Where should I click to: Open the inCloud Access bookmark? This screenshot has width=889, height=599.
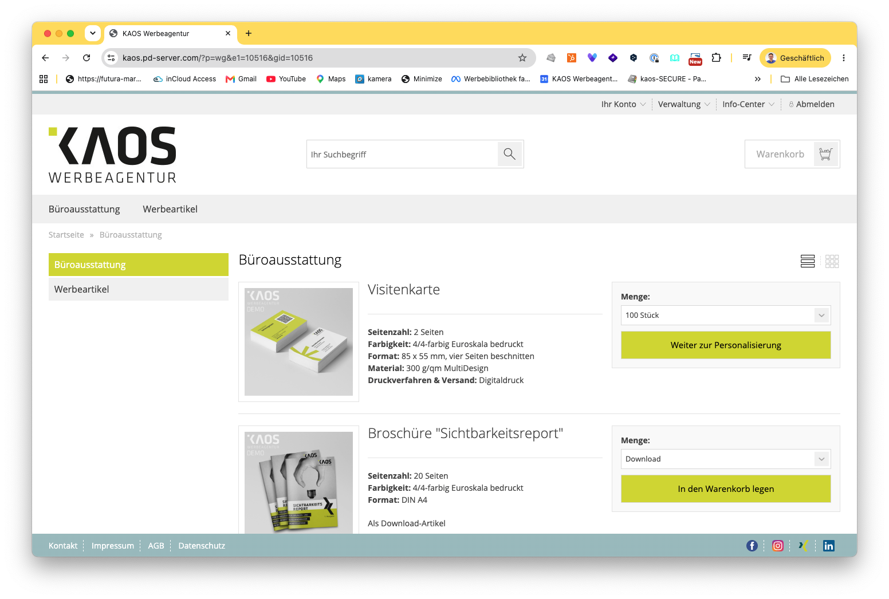click(184, 79)
